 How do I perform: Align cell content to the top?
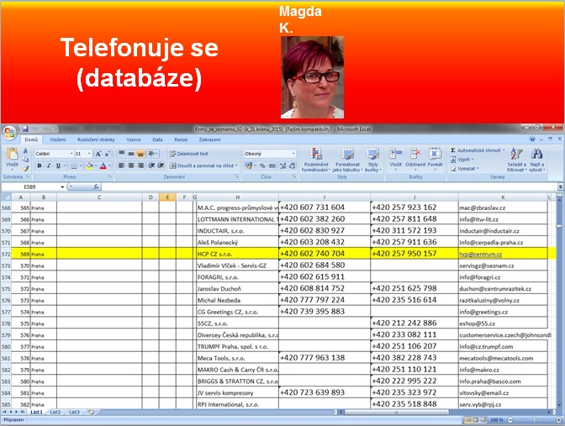click(121, 154)
